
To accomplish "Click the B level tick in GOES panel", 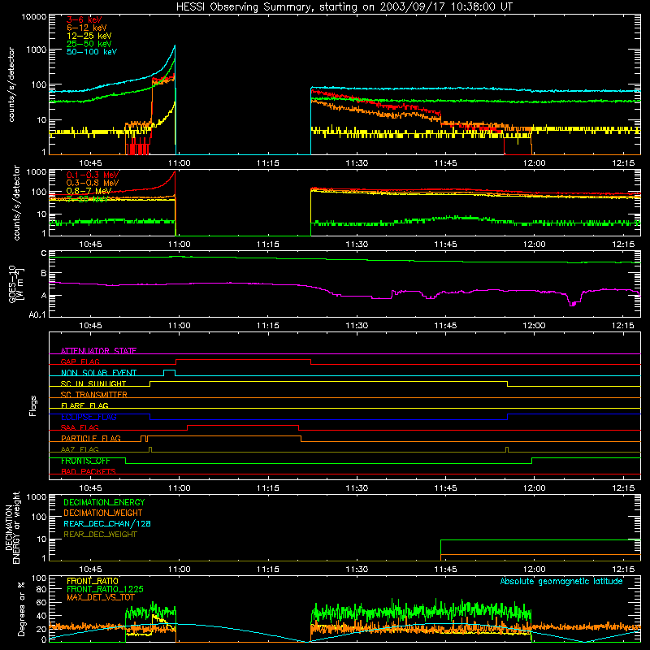I will [x=44, y=274].
